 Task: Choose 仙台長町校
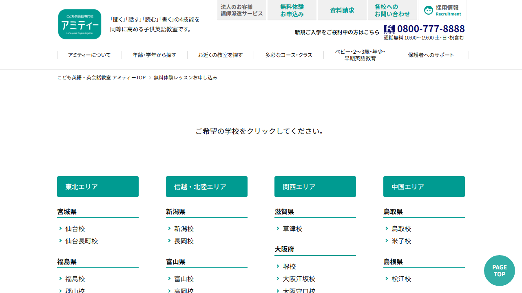82,241
